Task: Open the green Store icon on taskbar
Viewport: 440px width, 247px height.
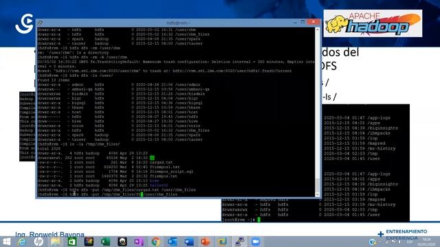Action: (72, 242)
